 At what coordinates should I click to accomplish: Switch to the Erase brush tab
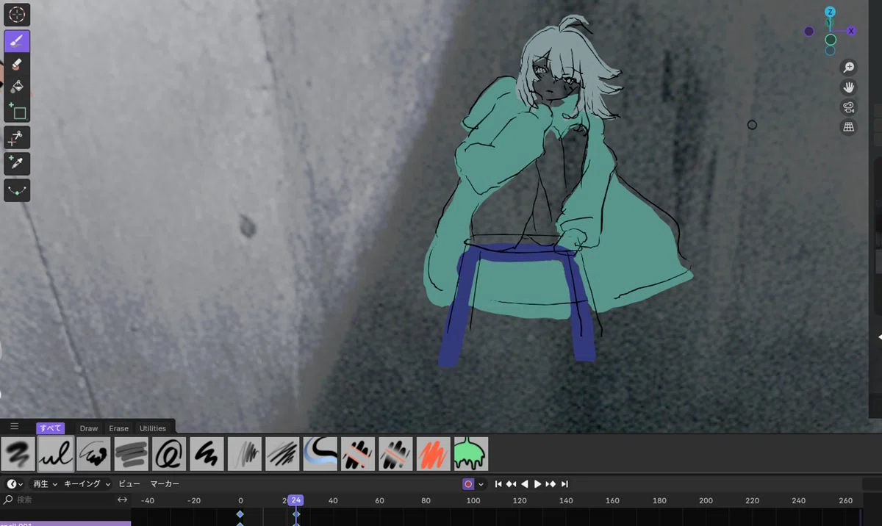coord(118,428)
